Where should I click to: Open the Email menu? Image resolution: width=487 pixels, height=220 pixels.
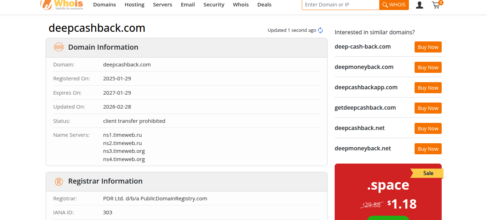188,5
